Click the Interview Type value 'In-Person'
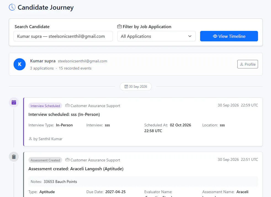 pyautogui.click(x=64, y=125)
